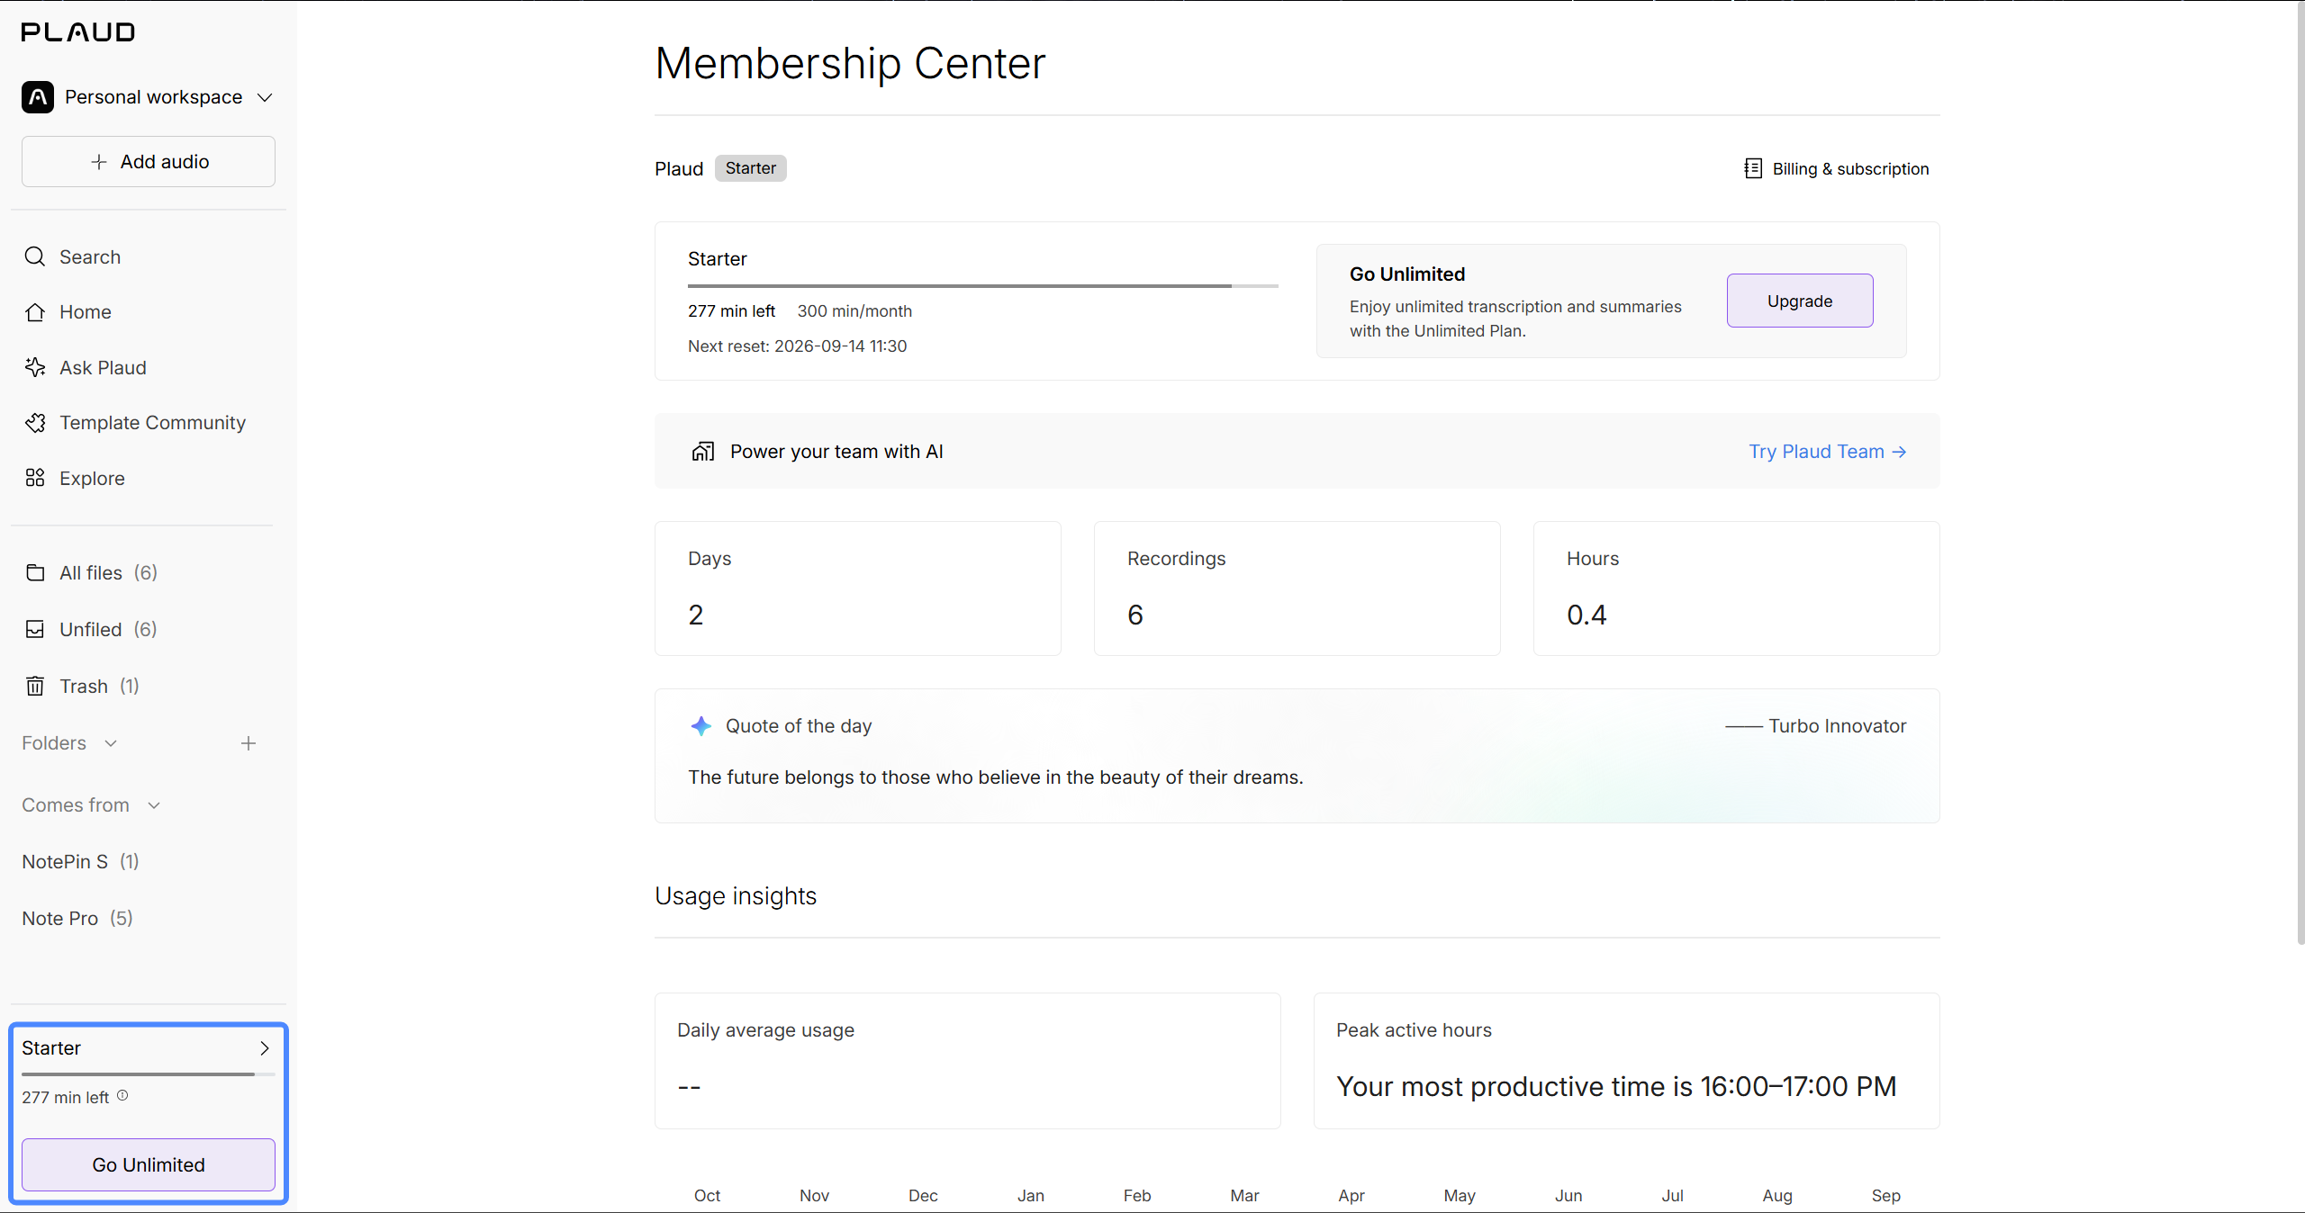The height and width of the screenshot is (1213, 2305).
Task: Open Starter plan details arrow in sidebar
Action: [265, 1048]
